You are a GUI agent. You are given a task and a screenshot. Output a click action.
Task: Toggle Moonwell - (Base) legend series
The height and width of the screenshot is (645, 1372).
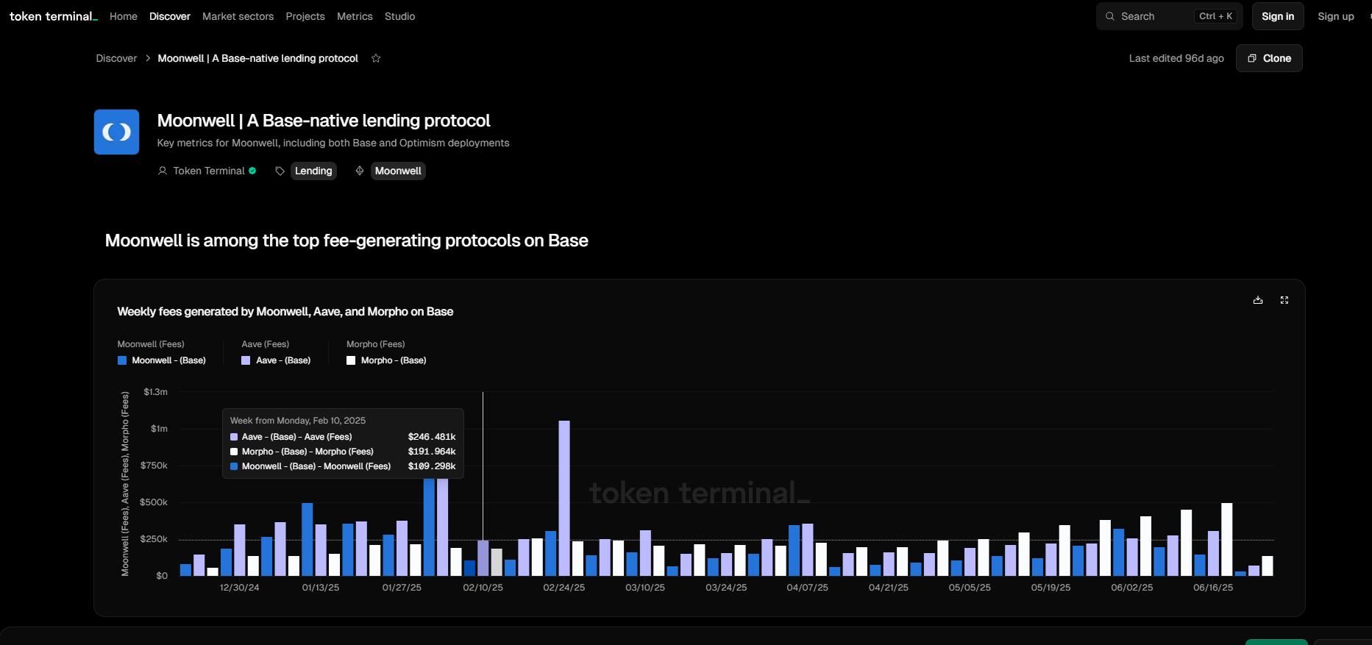pyautogui.click(x=162, y=360)
